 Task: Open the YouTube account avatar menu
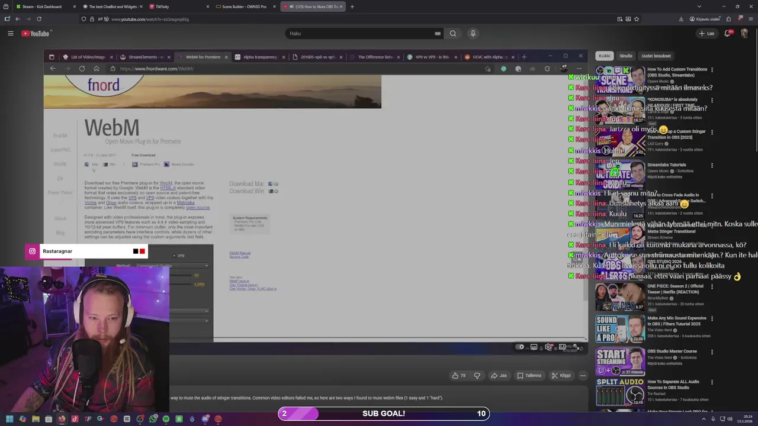click(x=744, y=33)
